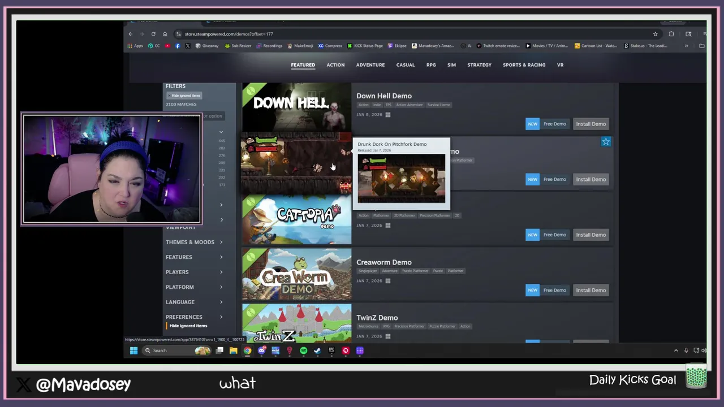Open the KICK Status Page bookmark

point(365,46)
